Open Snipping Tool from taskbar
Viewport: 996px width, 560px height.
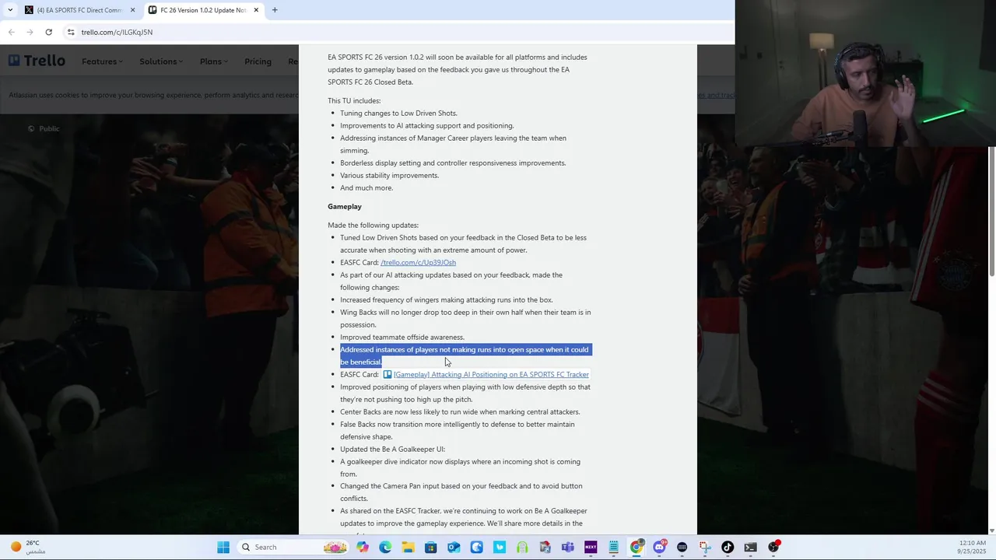click(705, 547)
